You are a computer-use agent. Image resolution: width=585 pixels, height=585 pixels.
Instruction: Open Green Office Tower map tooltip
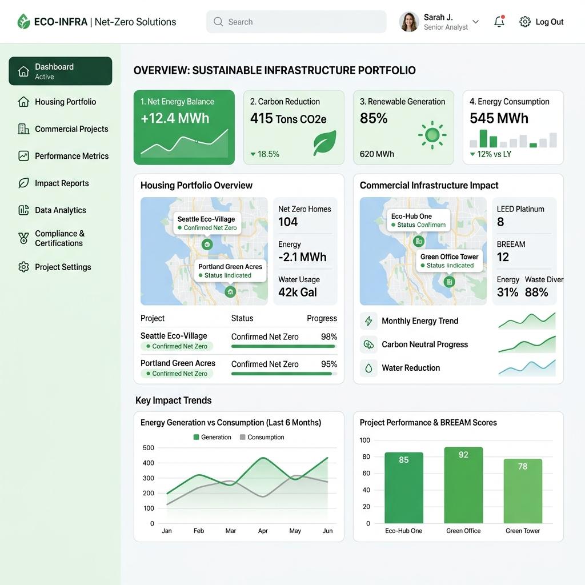(x=449, y=261)
